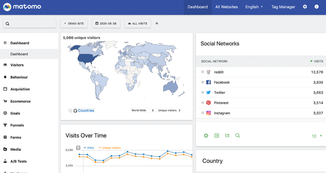Open the Dashboard tab in top bar

tap(198, 7)
